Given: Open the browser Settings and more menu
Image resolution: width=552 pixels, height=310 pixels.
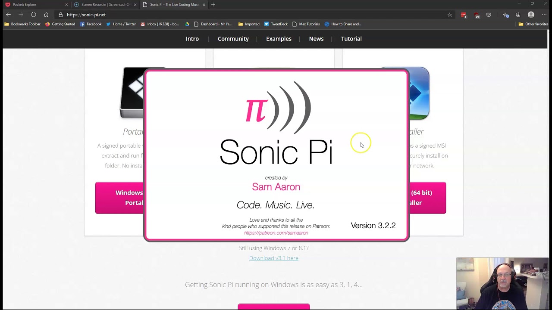Looking at the screenshot, I should (x=544, y=15).
